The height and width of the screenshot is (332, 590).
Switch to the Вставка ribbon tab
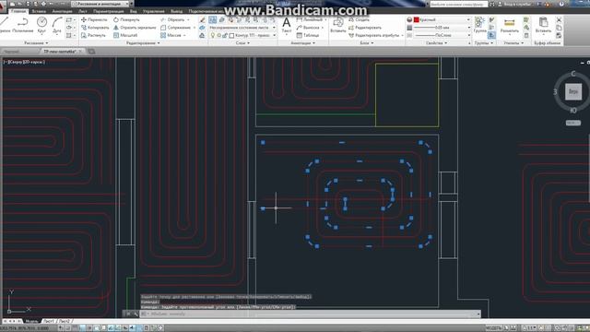39,11
